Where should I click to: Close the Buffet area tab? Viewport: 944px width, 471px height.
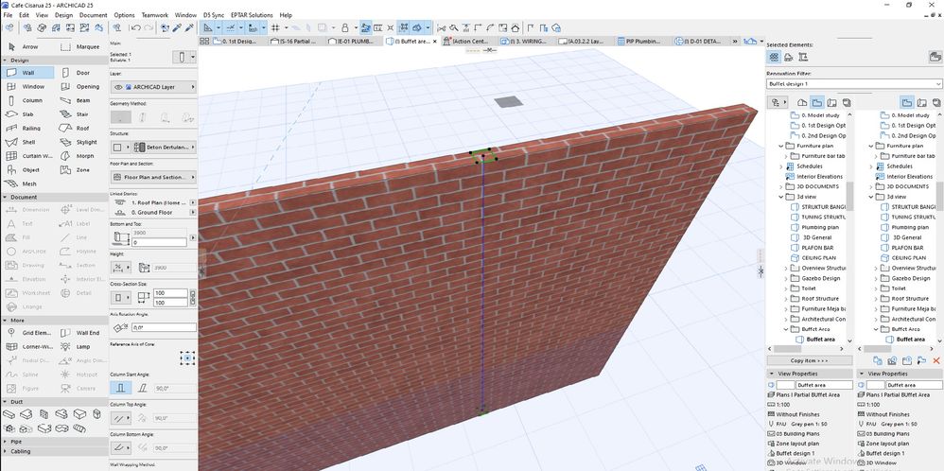coord(435,41)
